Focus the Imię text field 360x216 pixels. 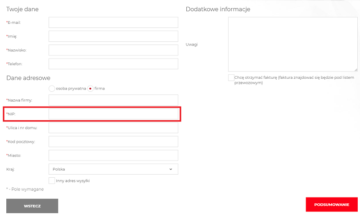(x=113, y=36)
